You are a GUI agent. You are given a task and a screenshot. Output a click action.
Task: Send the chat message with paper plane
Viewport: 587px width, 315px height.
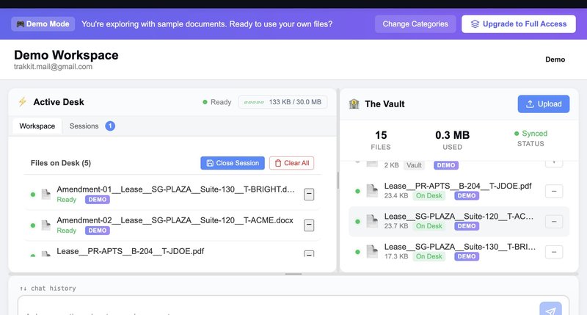(x=550, y=309)
